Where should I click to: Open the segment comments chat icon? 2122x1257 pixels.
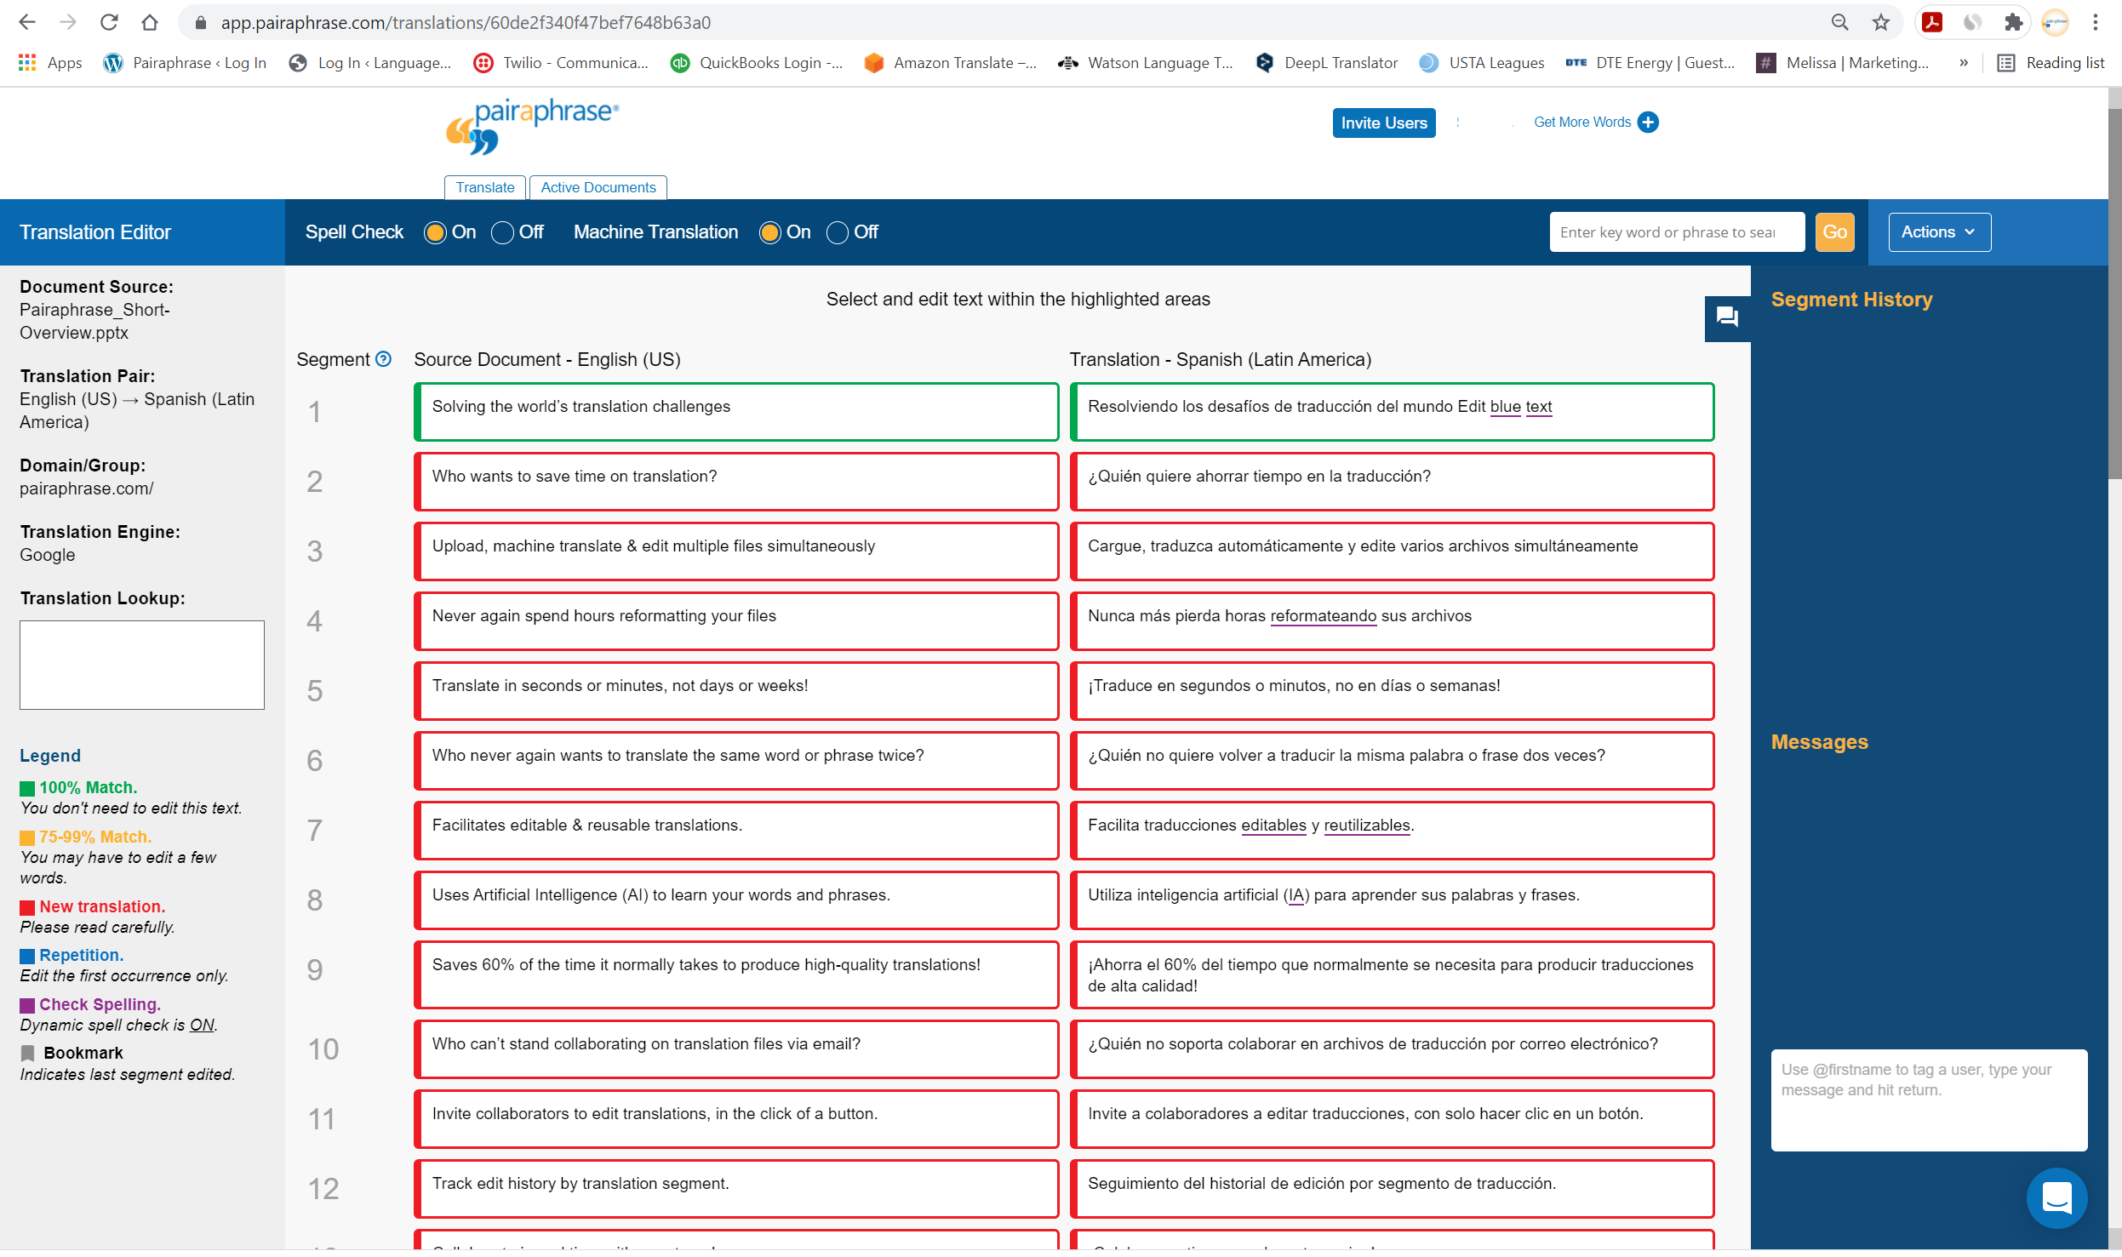(1726, 317)
